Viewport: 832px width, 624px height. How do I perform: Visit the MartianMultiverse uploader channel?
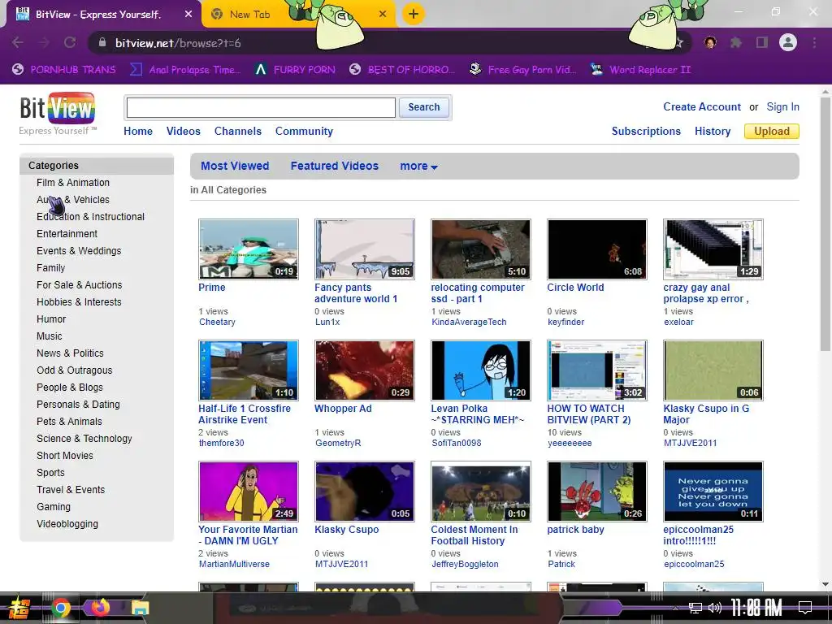[234, 564]
